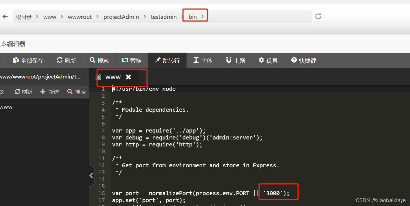This screenshot has width=410, height=206.
Task: Go to the www folder in the breadcrumb
Action: point(50,17)
